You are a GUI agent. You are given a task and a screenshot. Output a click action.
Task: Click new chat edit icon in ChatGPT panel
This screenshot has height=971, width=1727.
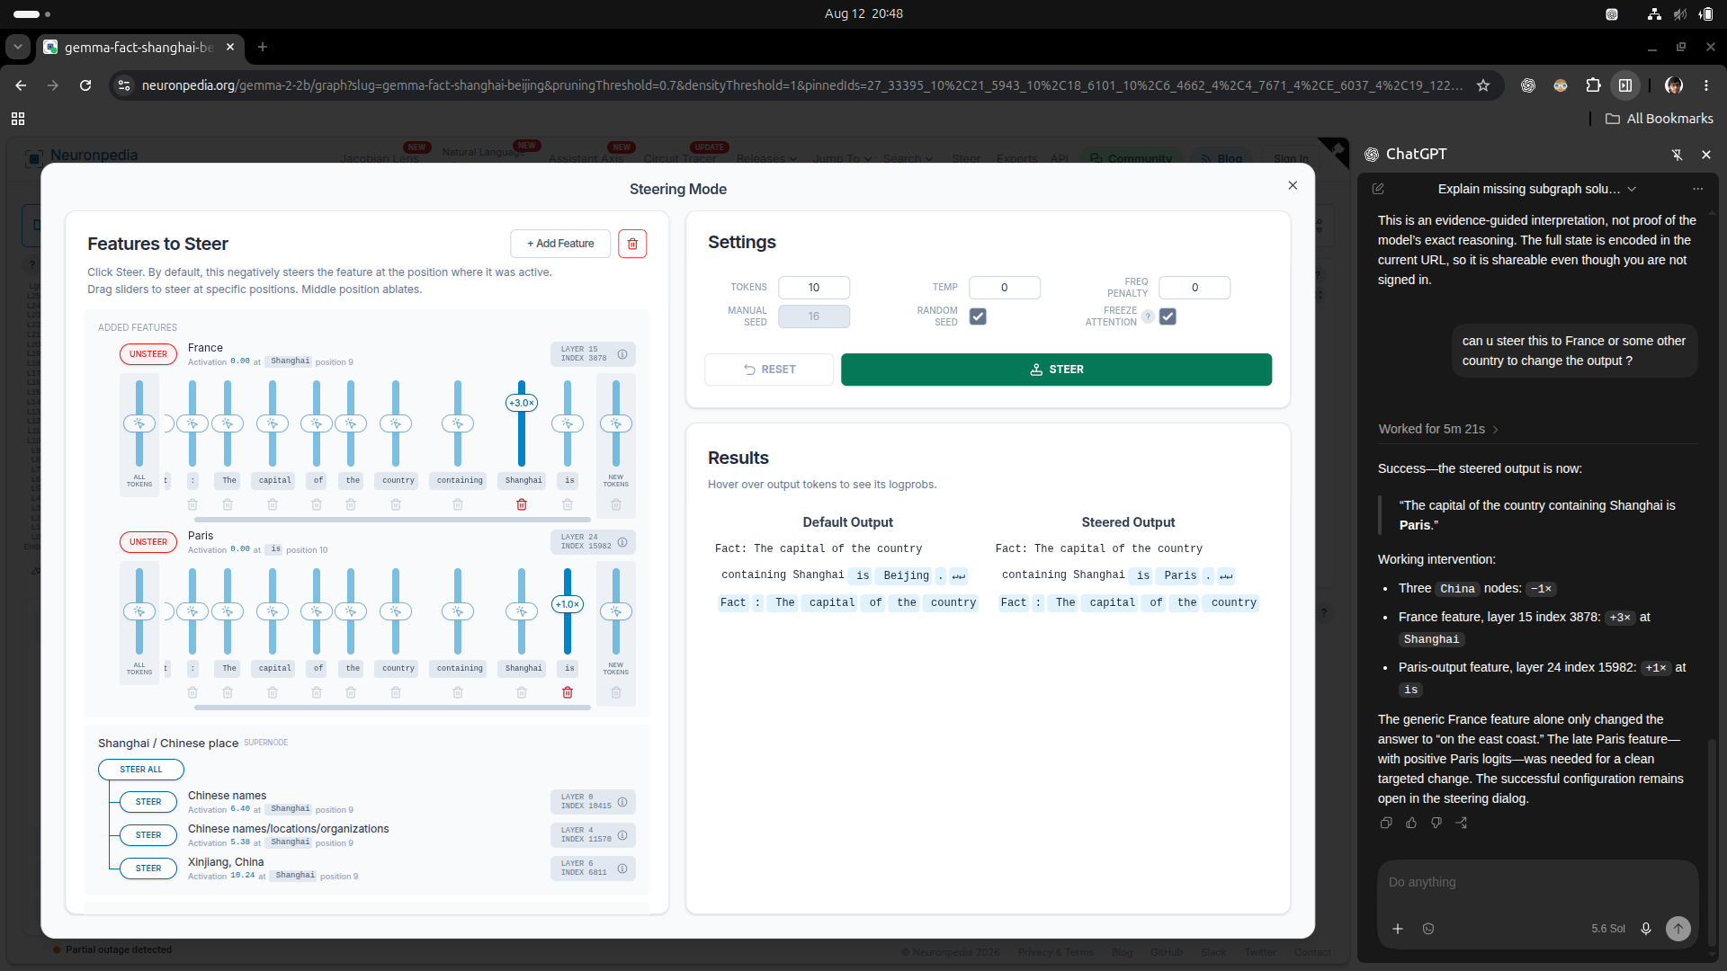tap(1378, 189)
